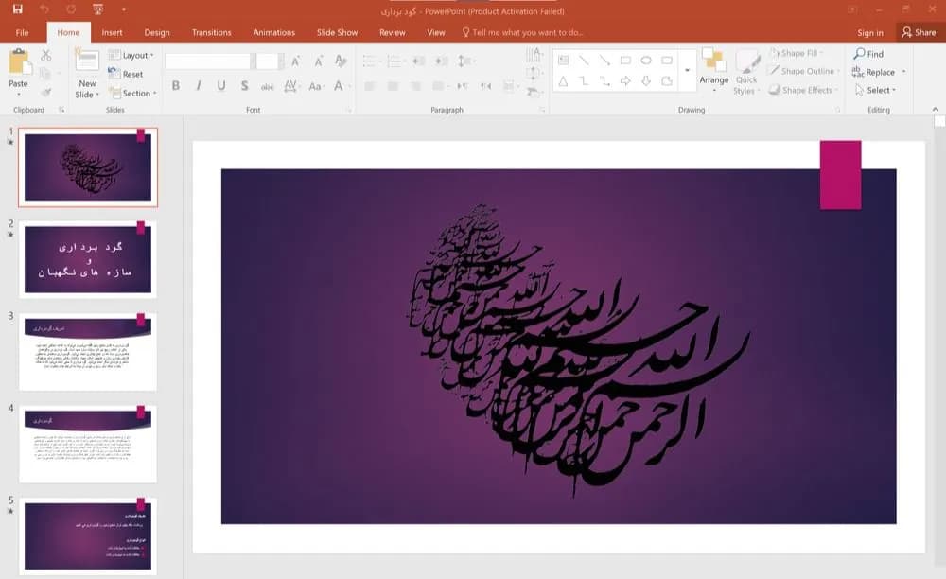The height and width of the screenshot is (579, 946).
Task: Open the Shape Effects dropdown
Action: point(804,90)
